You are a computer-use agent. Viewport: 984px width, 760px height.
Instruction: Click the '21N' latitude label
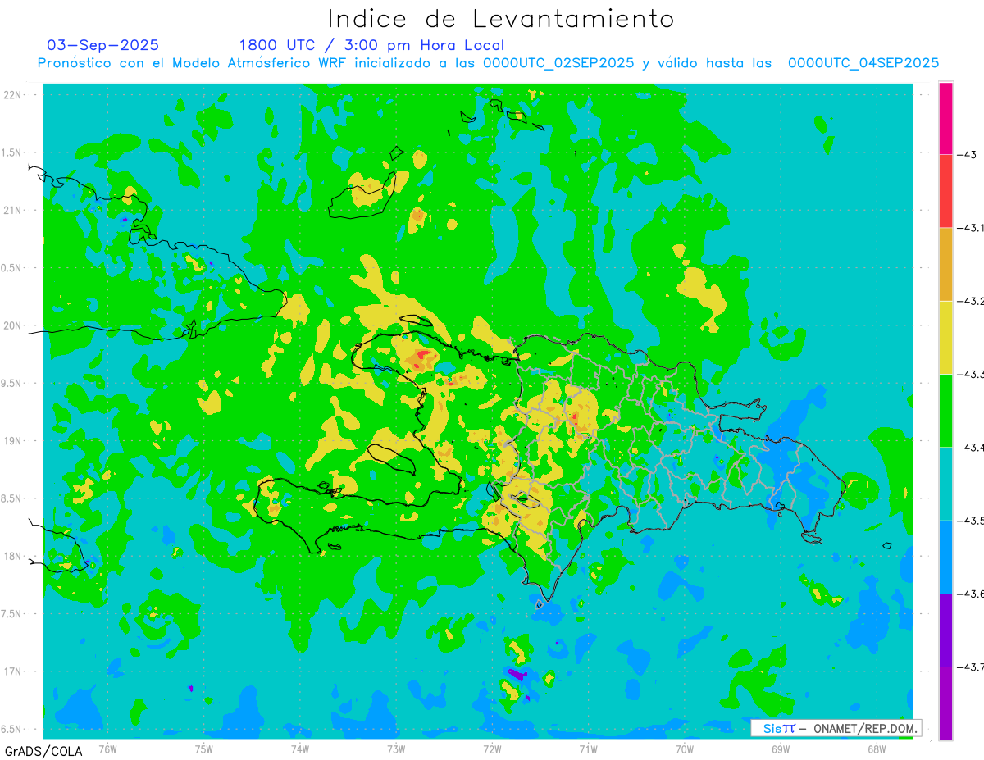(x=13, y=210)
